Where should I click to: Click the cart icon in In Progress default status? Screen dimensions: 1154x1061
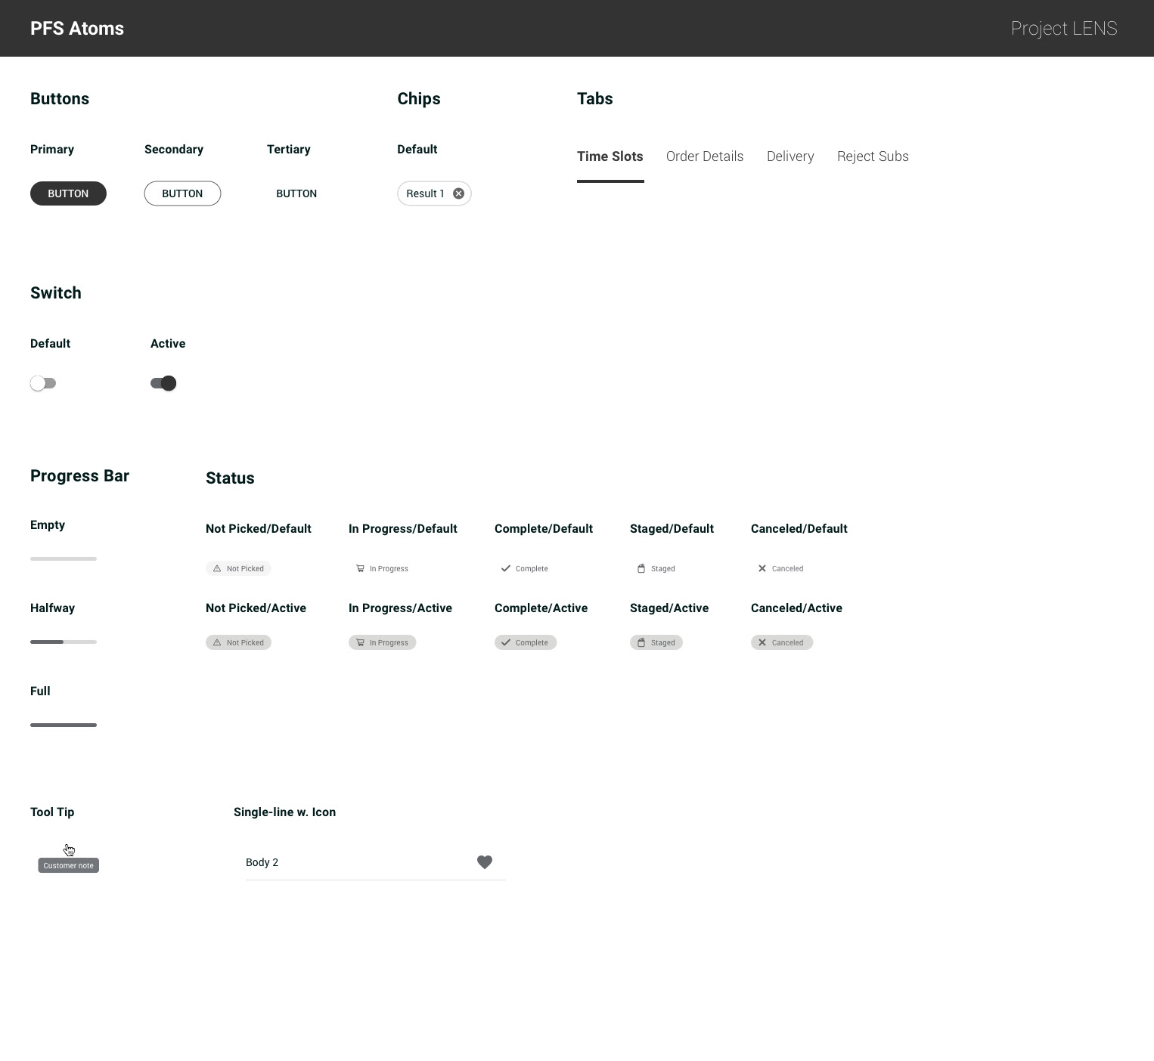pos(360,568)
